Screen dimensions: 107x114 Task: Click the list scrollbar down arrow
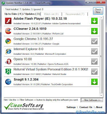click(101, 95)
